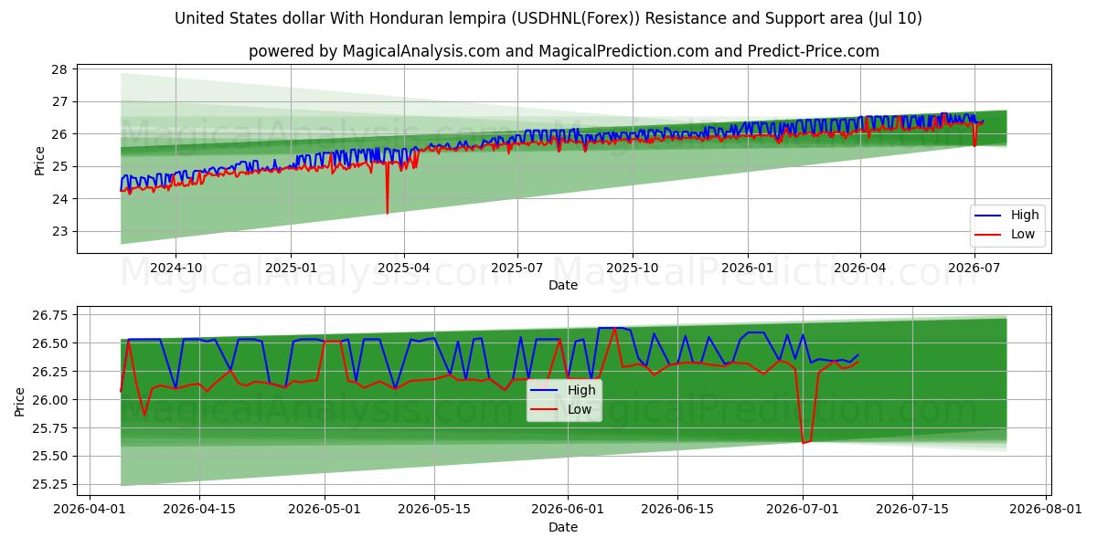Image resolution: width=1097 pixels, height=548 pixels.
Task: Click the '23' price tick on upper chart
Action: pos(59,231)
